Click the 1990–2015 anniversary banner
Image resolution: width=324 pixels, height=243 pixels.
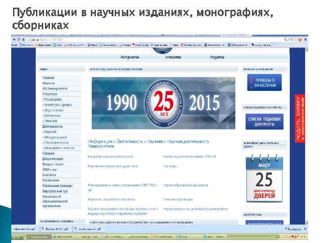click(x=163, y=103)
